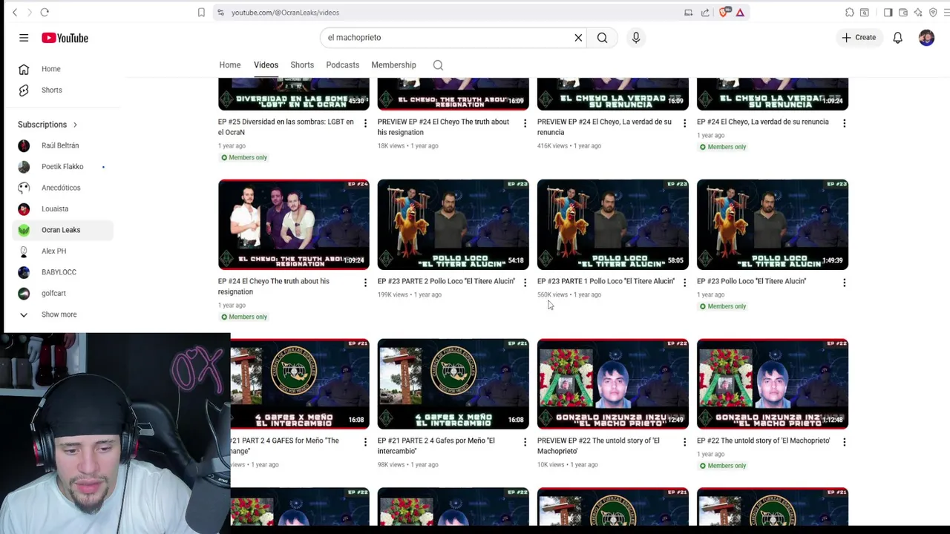Run the search with the magnifier button
950x534 pixels.
coord(602,38)
